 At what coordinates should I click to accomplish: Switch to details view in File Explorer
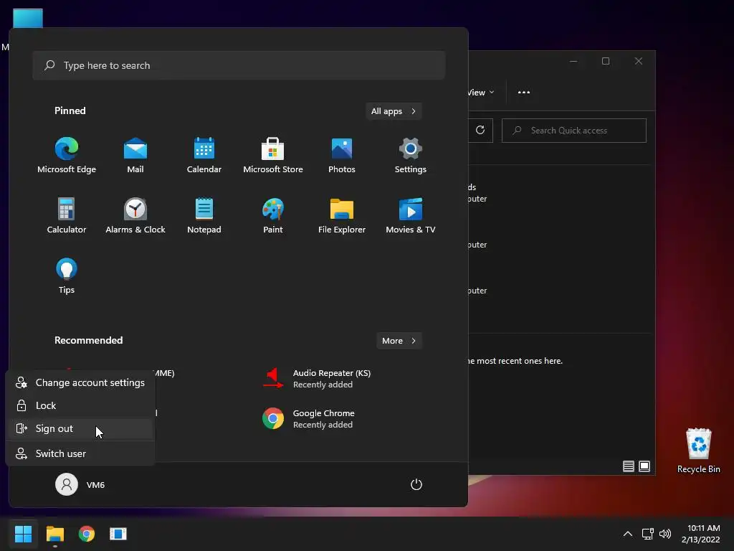[628, 466]
